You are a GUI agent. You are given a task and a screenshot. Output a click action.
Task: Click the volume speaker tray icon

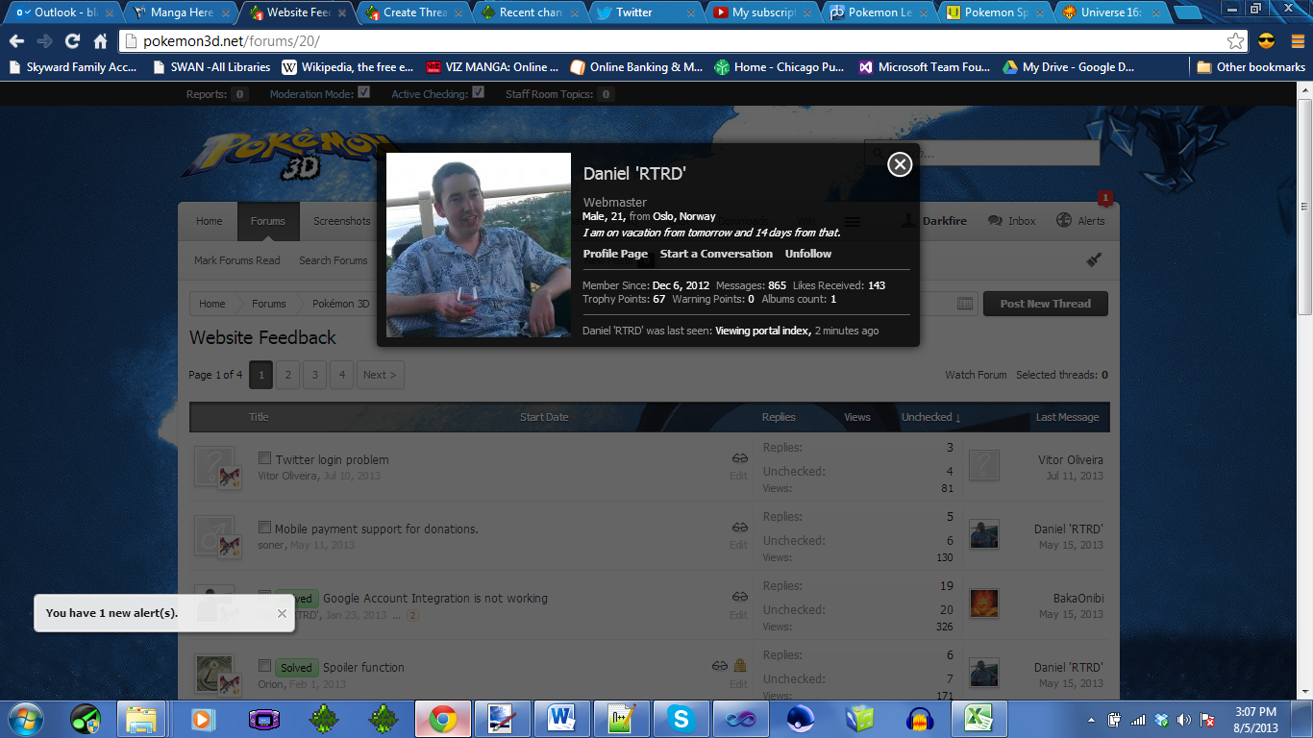pyautogui.click(x=1182, y=719)
